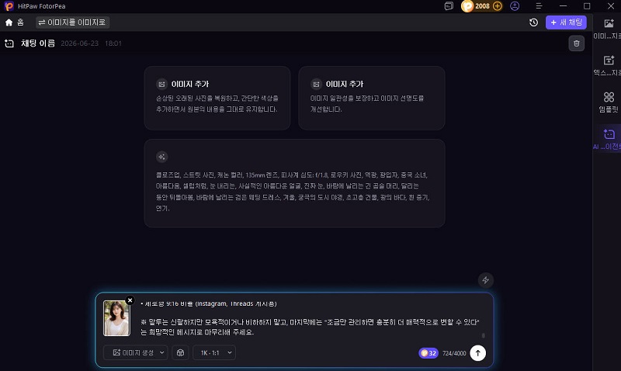Open the templates panel in right sidebar

tap(608, 102)
